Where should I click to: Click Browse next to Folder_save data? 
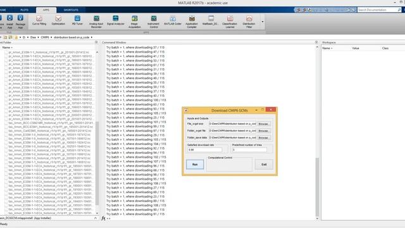point(263,138)
